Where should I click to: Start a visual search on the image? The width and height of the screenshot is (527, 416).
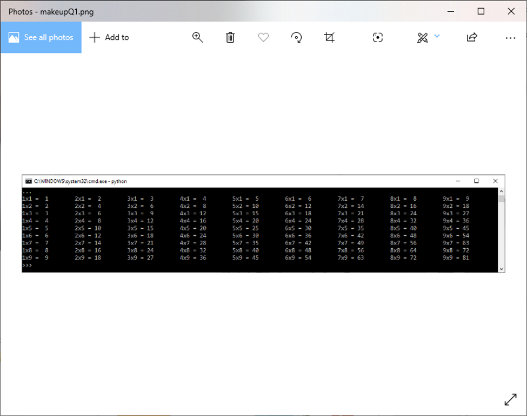tap(377, 37)
